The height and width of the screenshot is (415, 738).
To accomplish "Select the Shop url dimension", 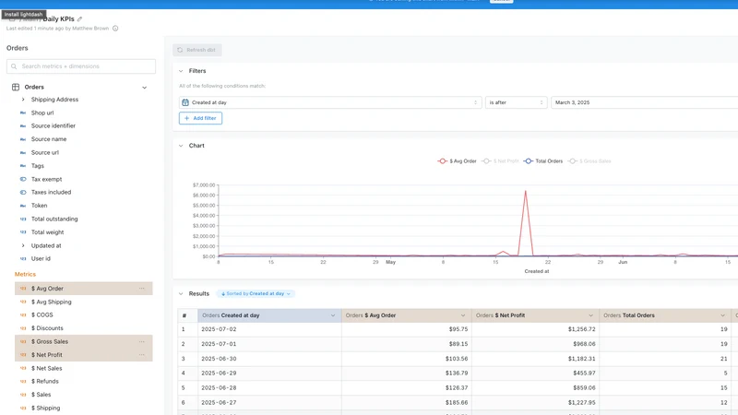I will click(42, 113).
